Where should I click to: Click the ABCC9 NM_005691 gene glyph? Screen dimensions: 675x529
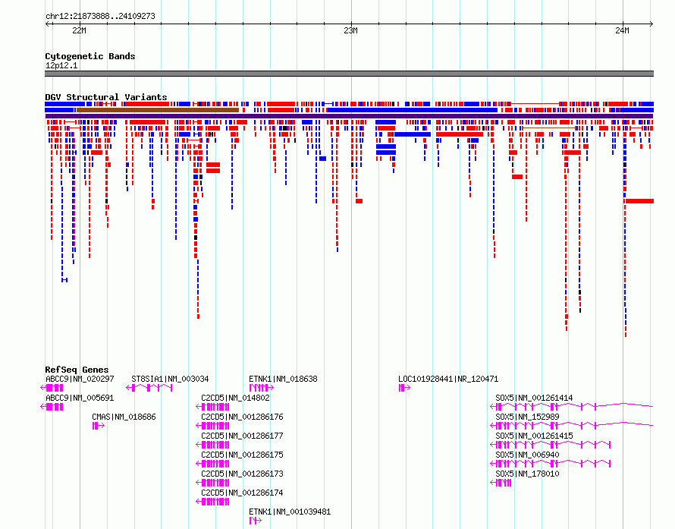pyautogui.click(x=52, y=407)
